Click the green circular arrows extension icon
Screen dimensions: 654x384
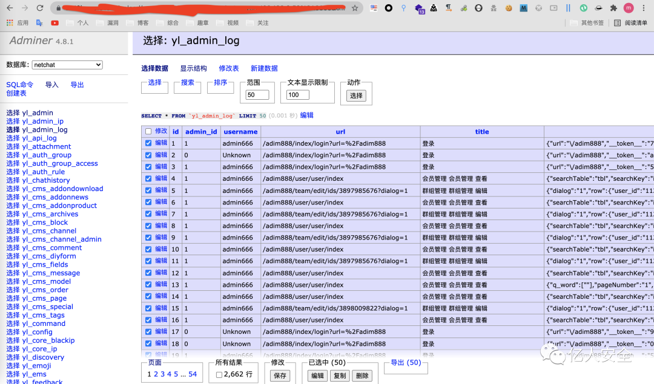click(x=584, y=8)
